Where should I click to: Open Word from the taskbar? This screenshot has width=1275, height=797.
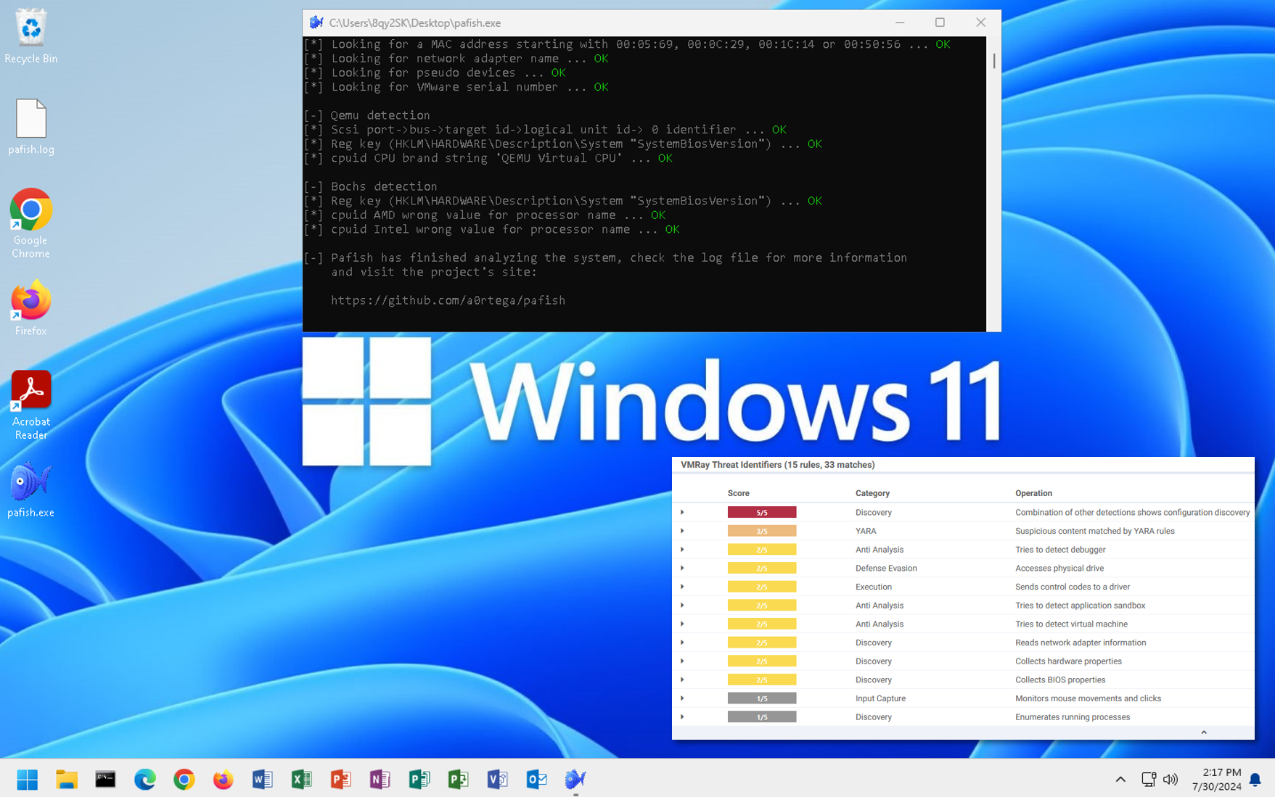(263, 780)
